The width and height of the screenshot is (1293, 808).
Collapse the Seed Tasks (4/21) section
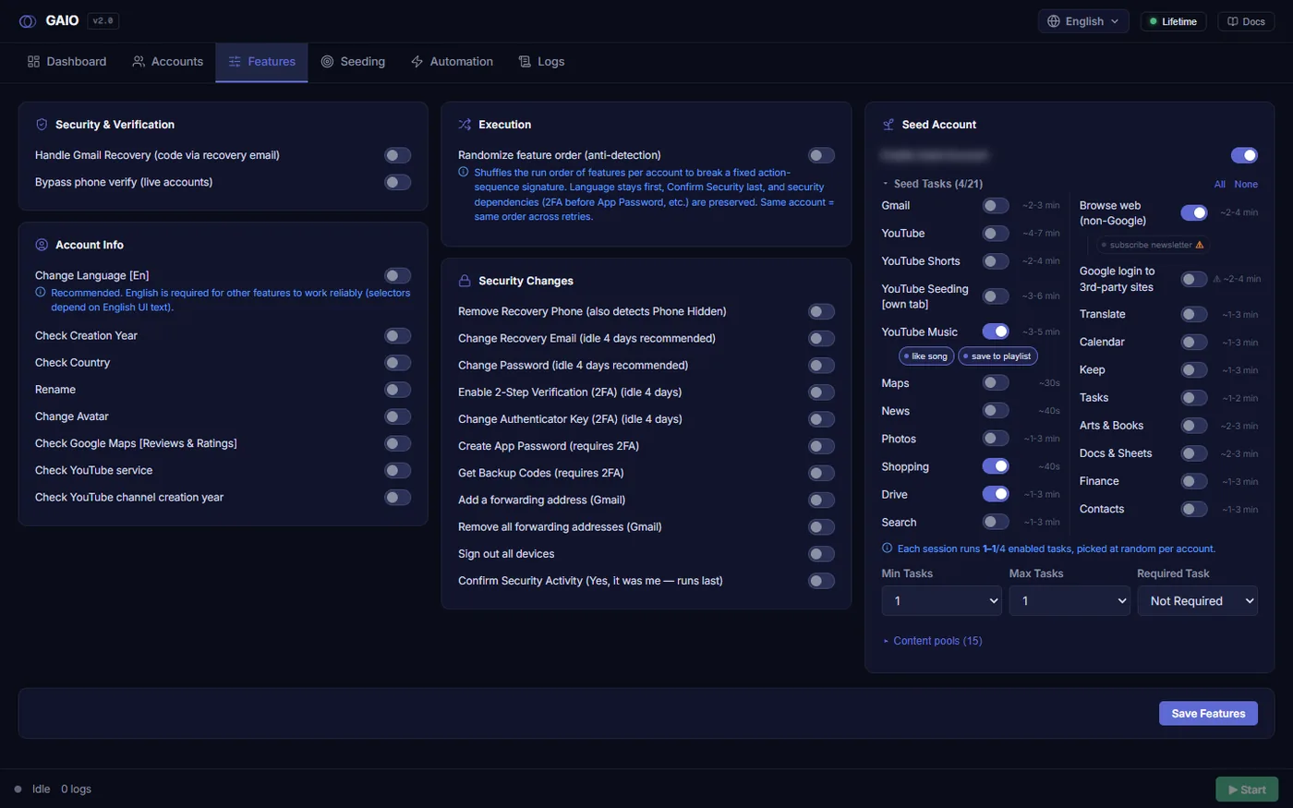coord(933,184)
